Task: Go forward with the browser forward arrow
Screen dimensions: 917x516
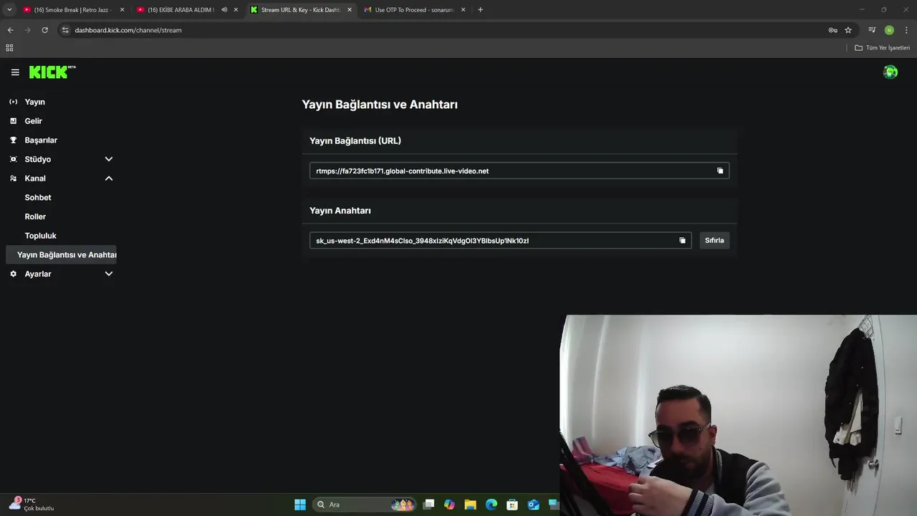Action: [x=27, y=30]
